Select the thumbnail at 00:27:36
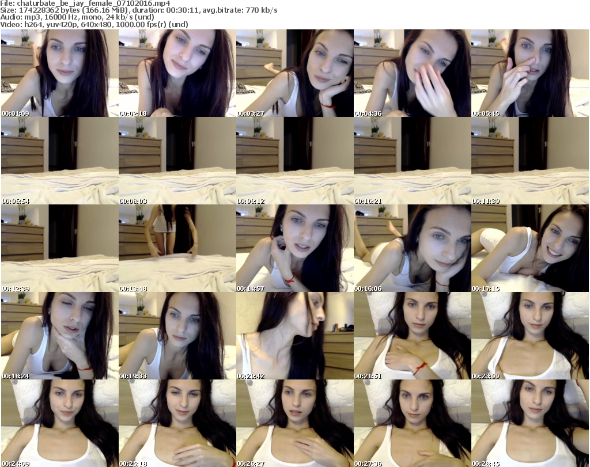The image size is (590, 467). tap(413, 423)
